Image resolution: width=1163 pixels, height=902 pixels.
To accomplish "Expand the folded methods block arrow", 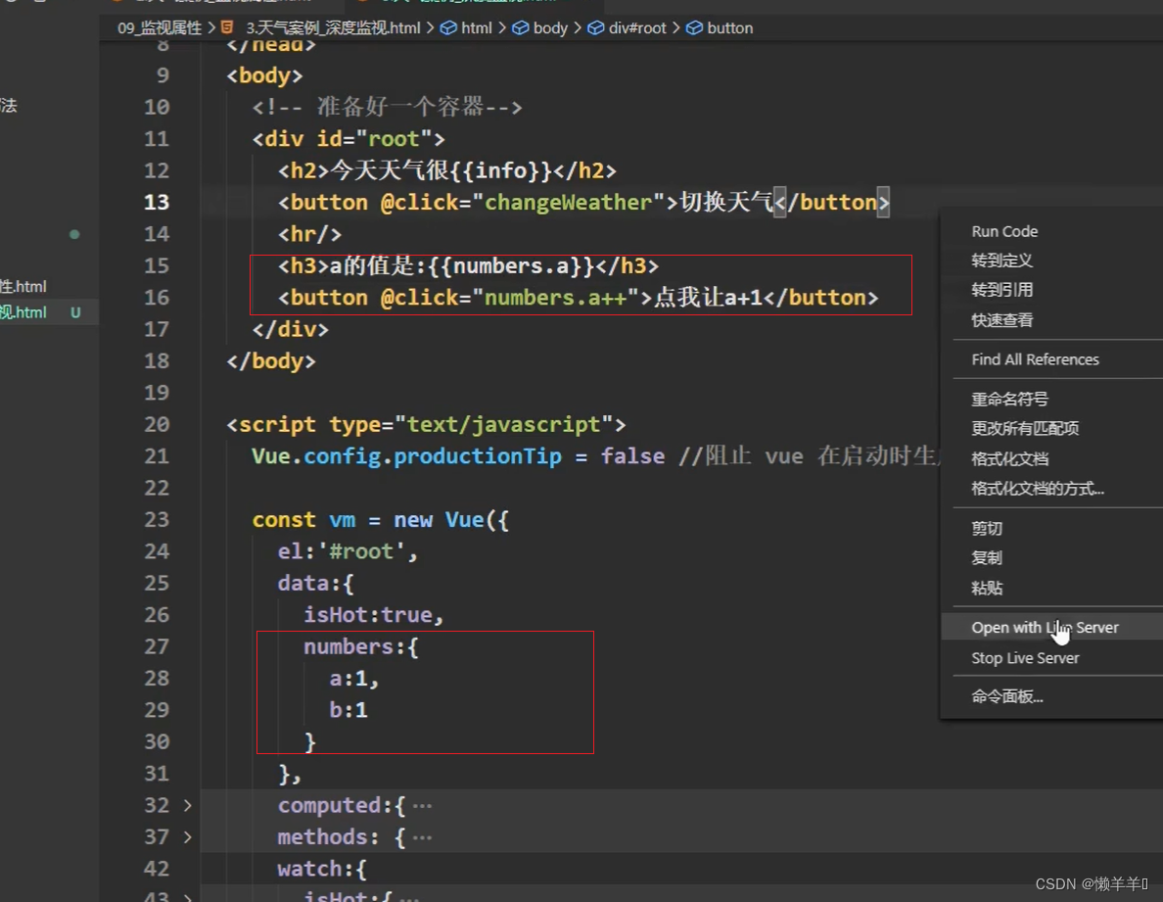I will (x=188, y=837).
